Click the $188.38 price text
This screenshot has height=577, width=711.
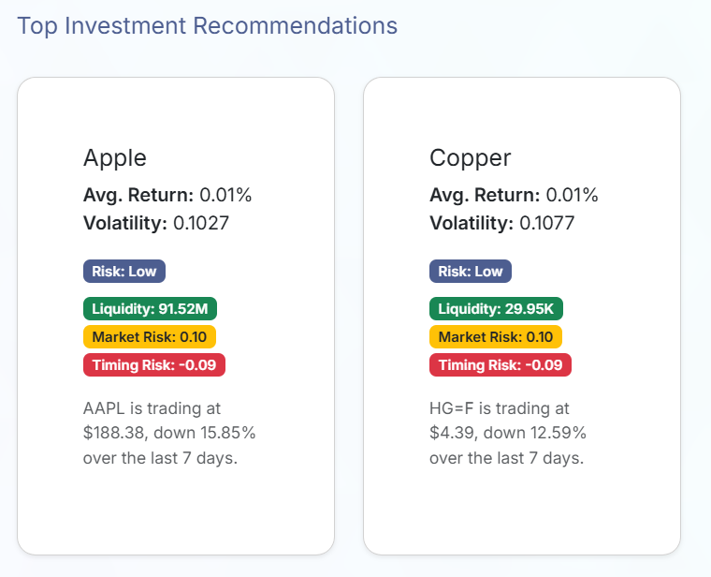[114, 433]
